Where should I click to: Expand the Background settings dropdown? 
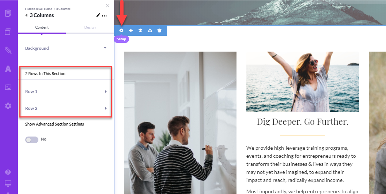click(66, 48)
